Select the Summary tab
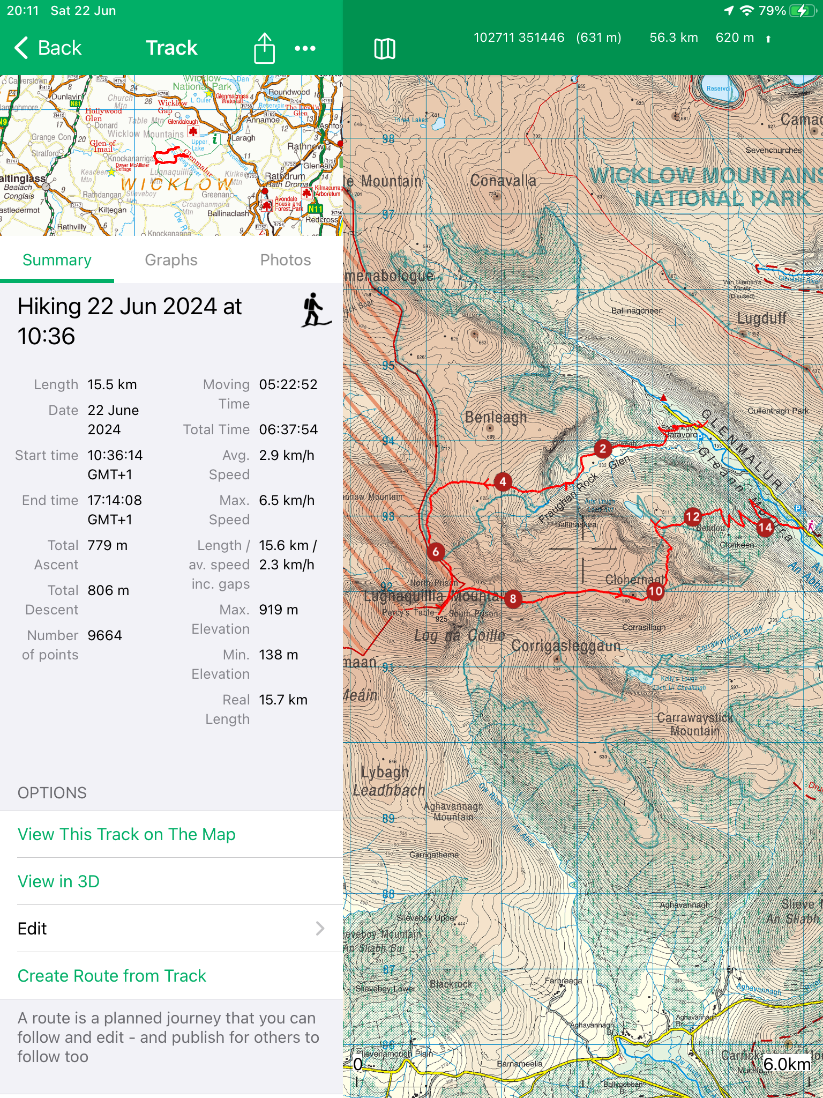Viewport: 823px width, 1098px height. [57, 260]
